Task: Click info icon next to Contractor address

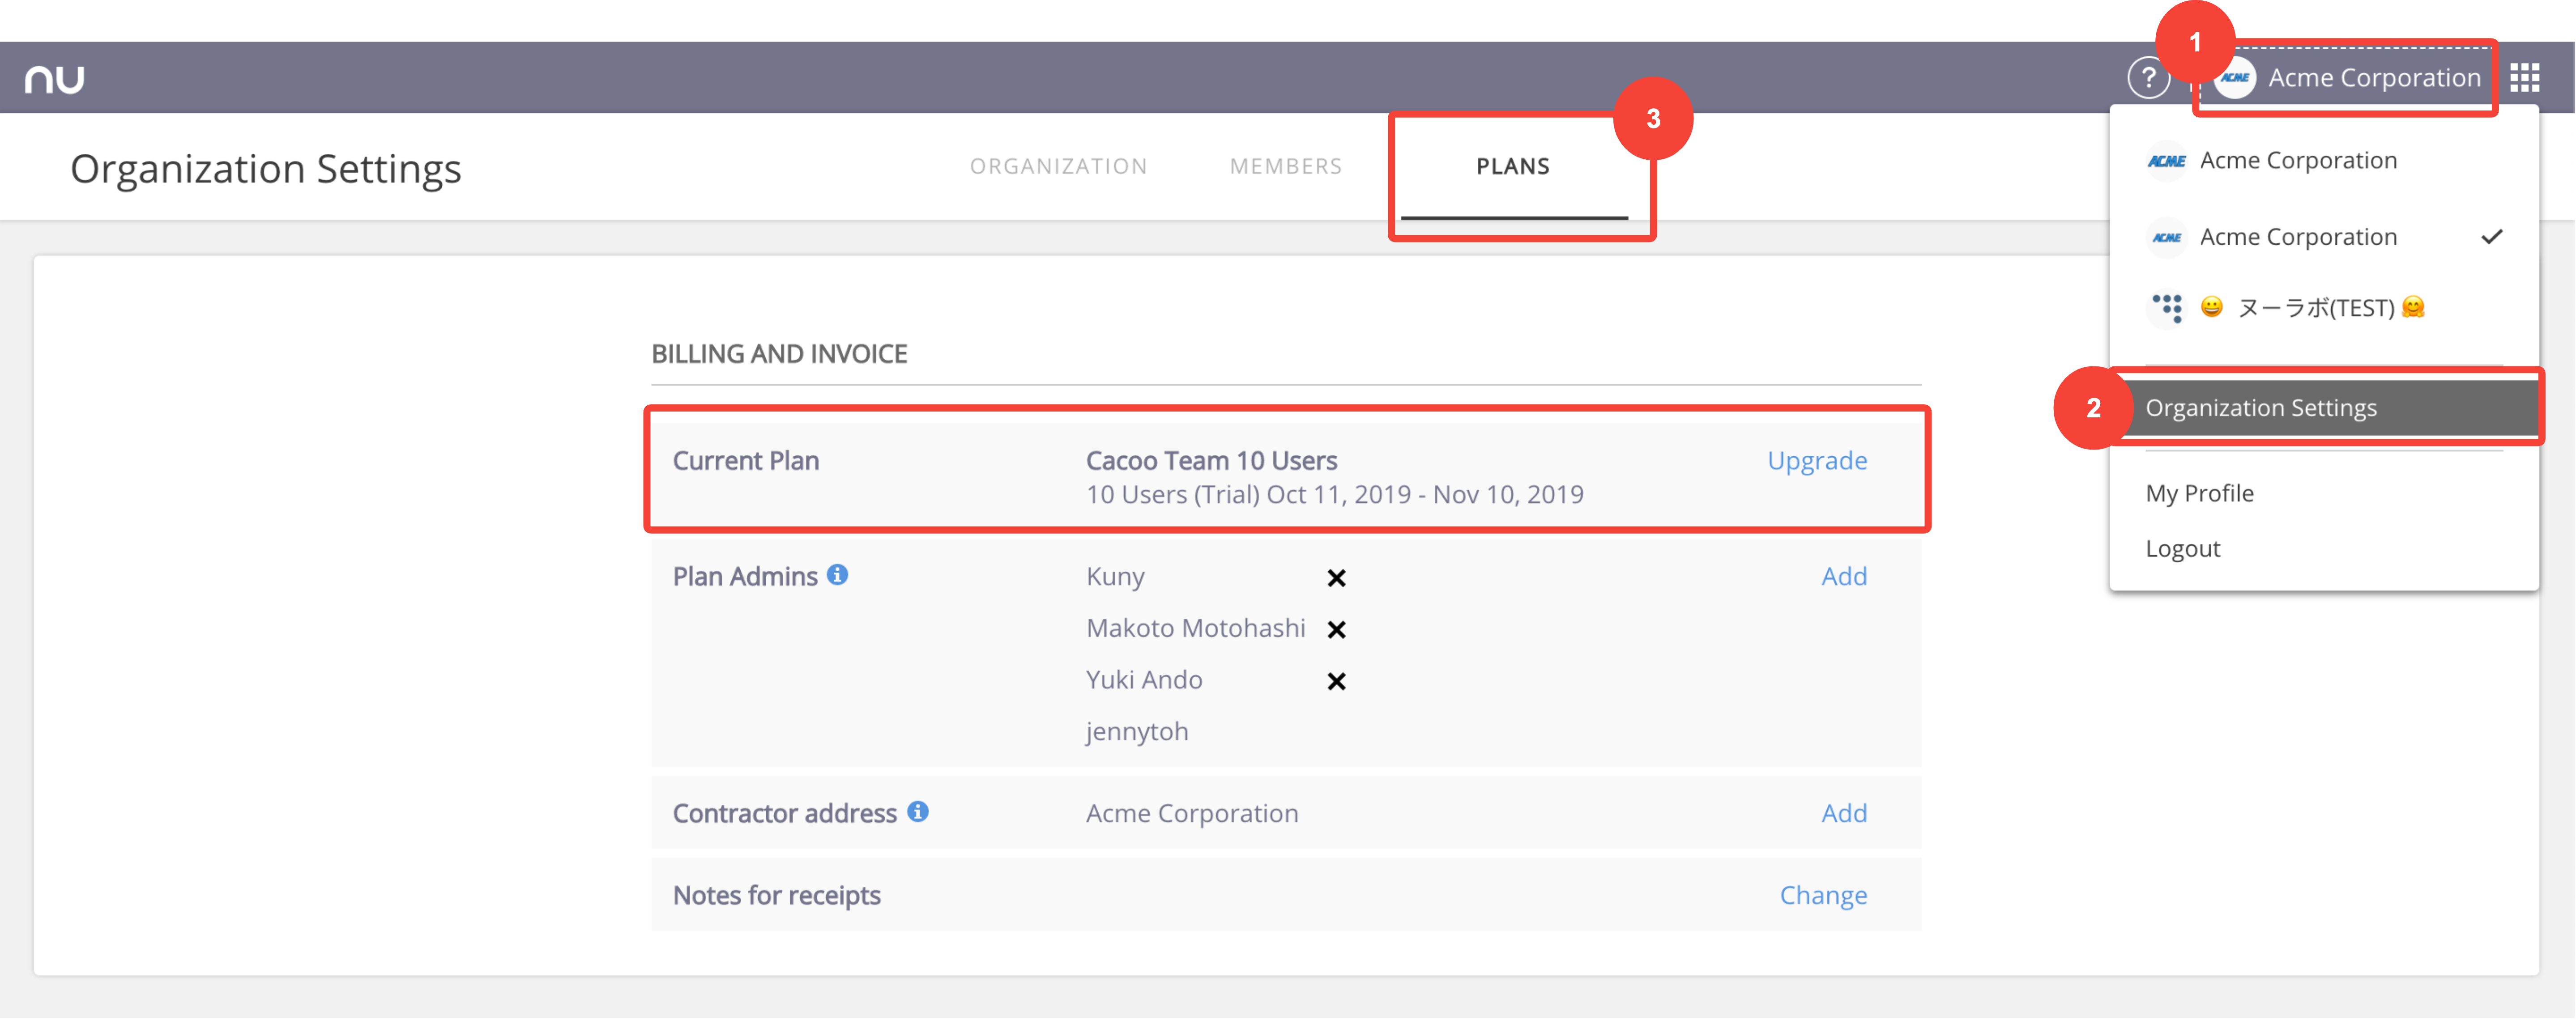Action: (918, 811)
